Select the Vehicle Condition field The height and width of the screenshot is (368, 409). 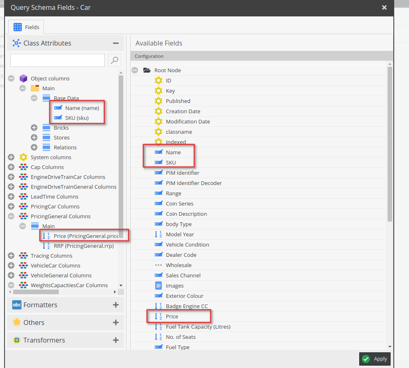click(187, 245)
